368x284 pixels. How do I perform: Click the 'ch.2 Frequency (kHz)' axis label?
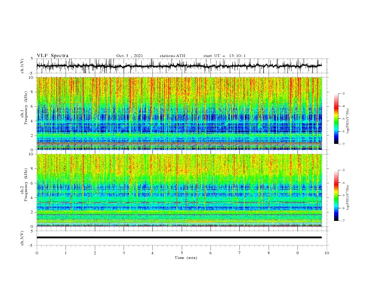tap(24, 184)
